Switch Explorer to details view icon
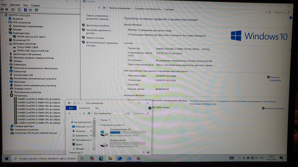This screenshot has width=298, height=167. click(x=144, y=152)
